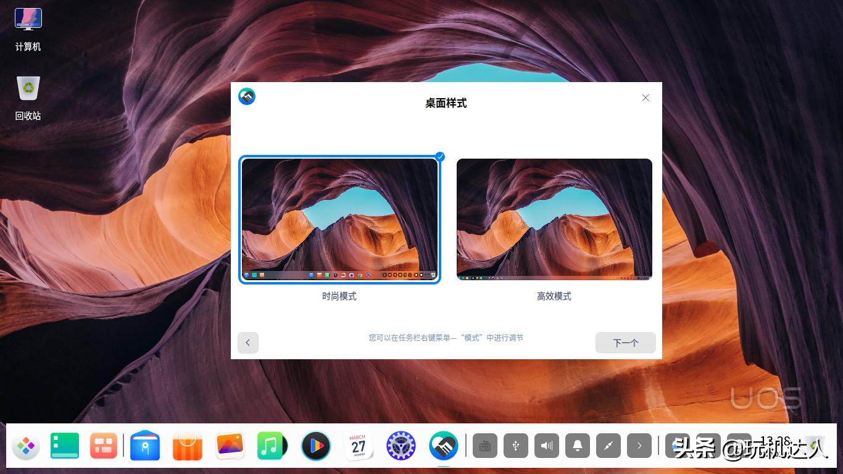Screen dimensions: 843x474
Task: Go back using the left arrow button
Action: point(248,343)
